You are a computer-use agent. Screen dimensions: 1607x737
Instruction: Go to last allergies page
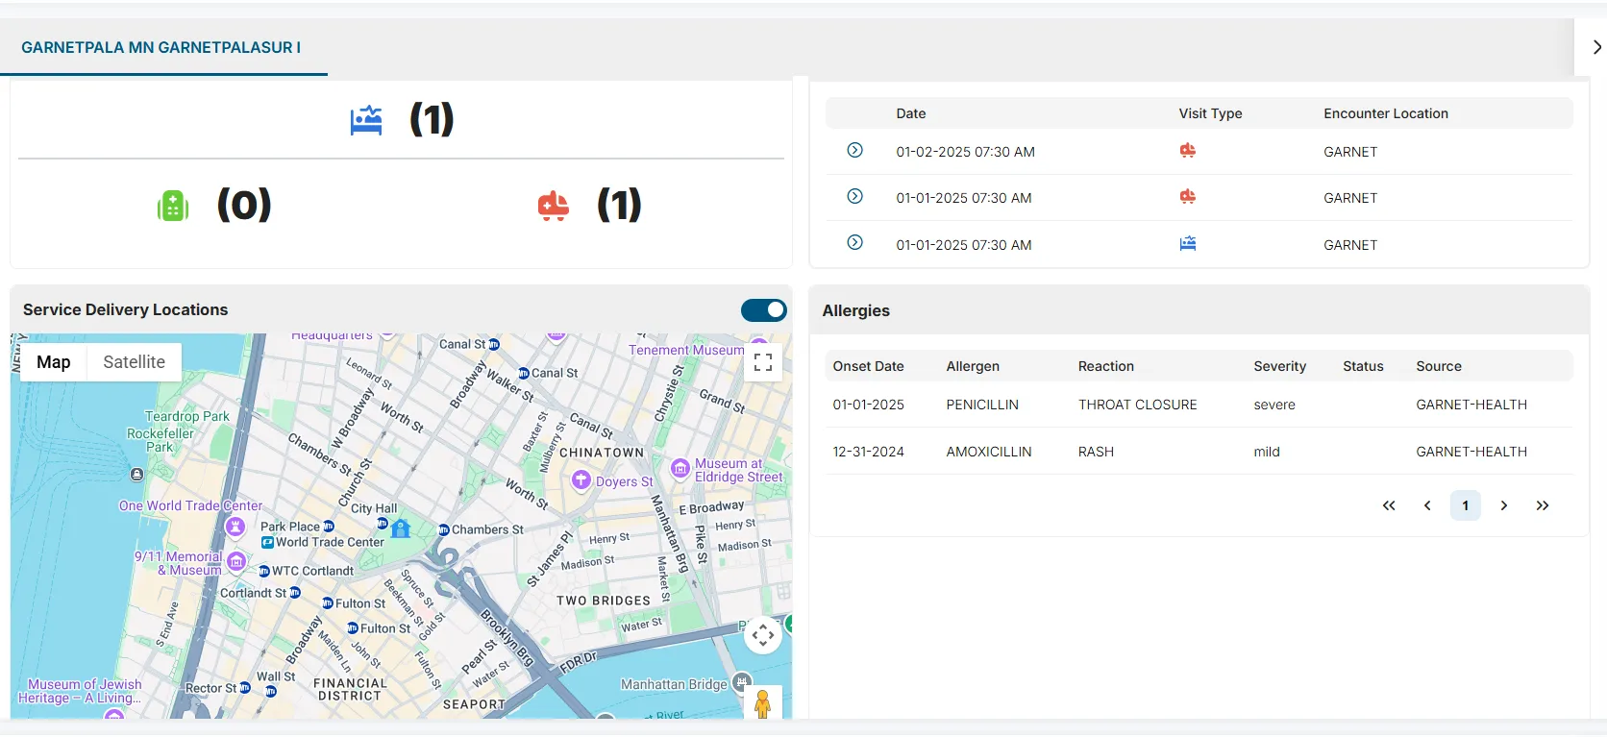[x=1543, y=505]
